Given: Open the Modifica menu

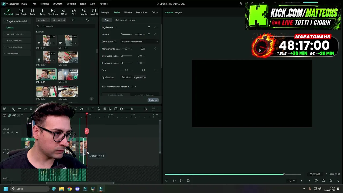Looking at the screenshot, I should pyautogui.click(x=45, y=4).
